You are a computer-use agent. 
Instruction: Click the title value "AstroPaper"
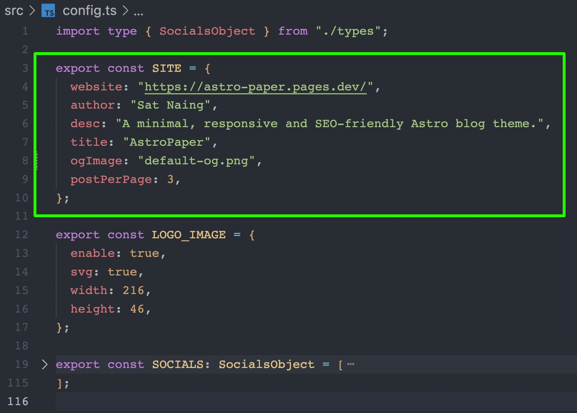(x=166, y=142)
